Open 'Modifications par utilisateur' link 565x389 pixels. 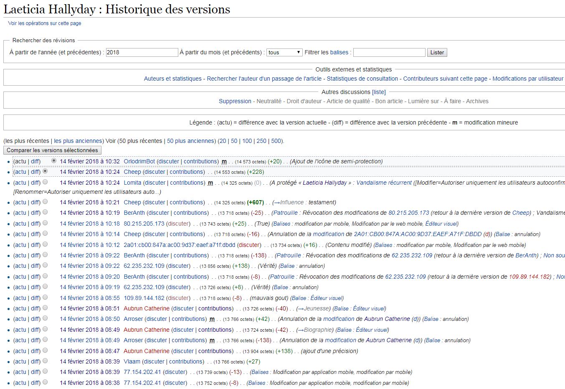(x=528, y=79)
